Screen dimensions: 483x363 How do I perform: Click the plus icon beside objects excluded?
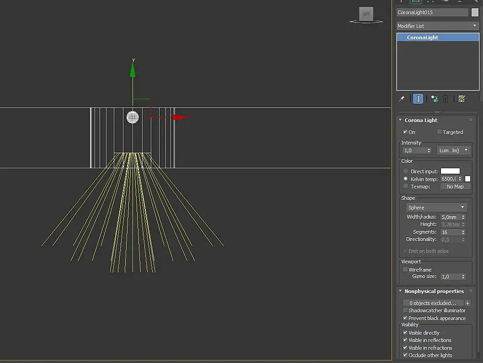(467, 303)
